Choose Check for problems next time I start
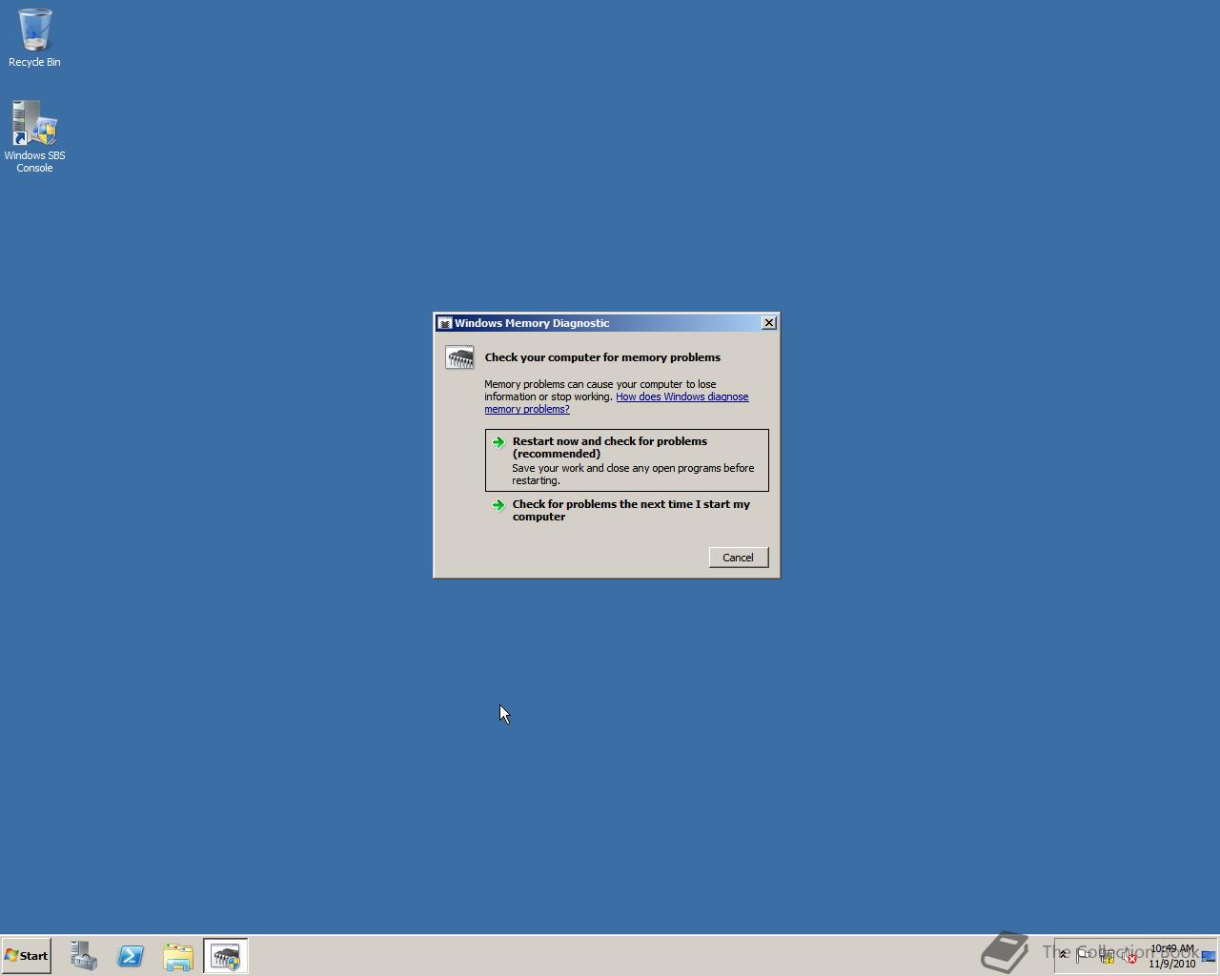 [x=627, y=511]
